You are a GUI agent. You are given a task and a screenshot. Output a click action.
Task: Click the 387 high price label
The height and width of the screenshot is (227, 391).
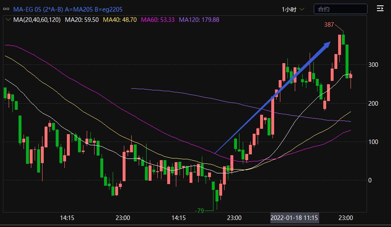(x=329, y=25)
